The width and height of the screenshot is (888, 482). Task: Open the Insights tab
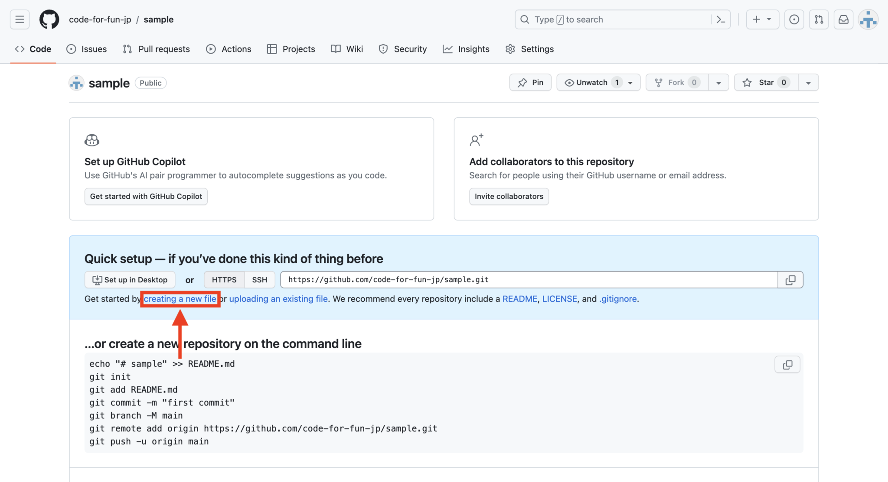[x=466, y=49]
